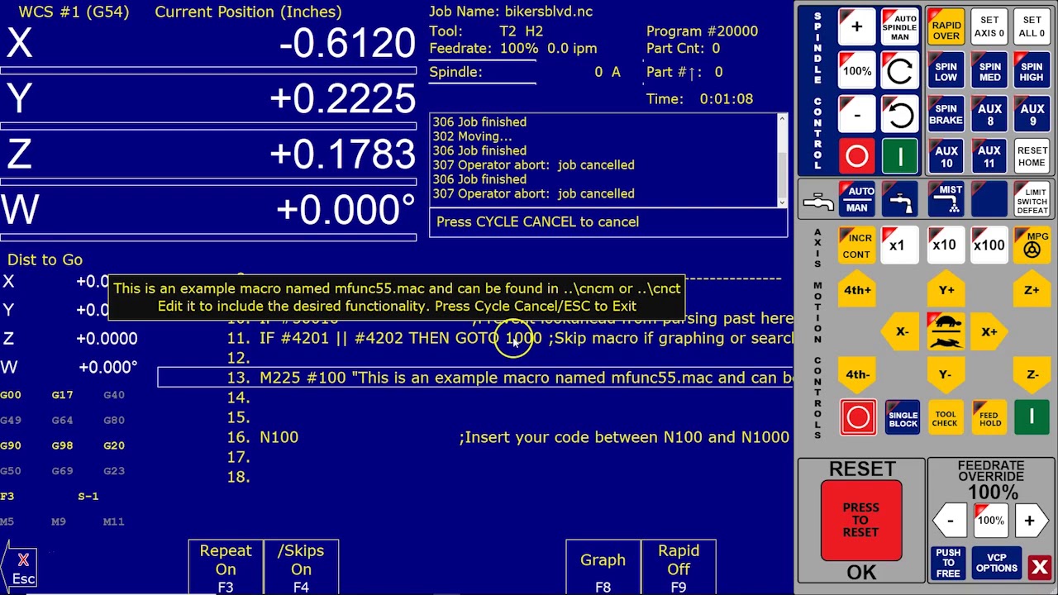
Task: Toggle /Skips On F4
Action: [301, 568]
